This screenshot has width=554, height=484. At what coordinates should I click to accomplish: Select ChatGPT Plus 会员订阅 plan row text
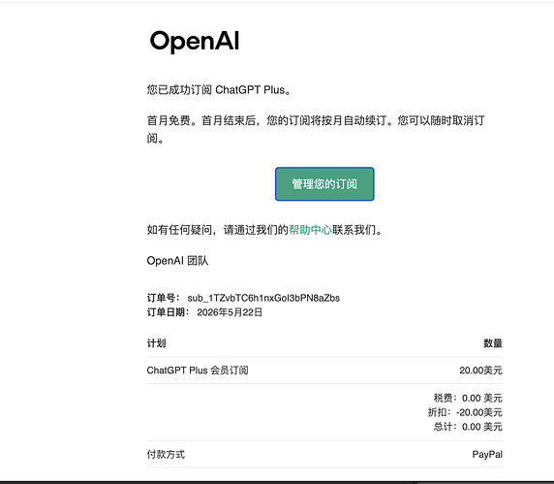coord(198,371)
